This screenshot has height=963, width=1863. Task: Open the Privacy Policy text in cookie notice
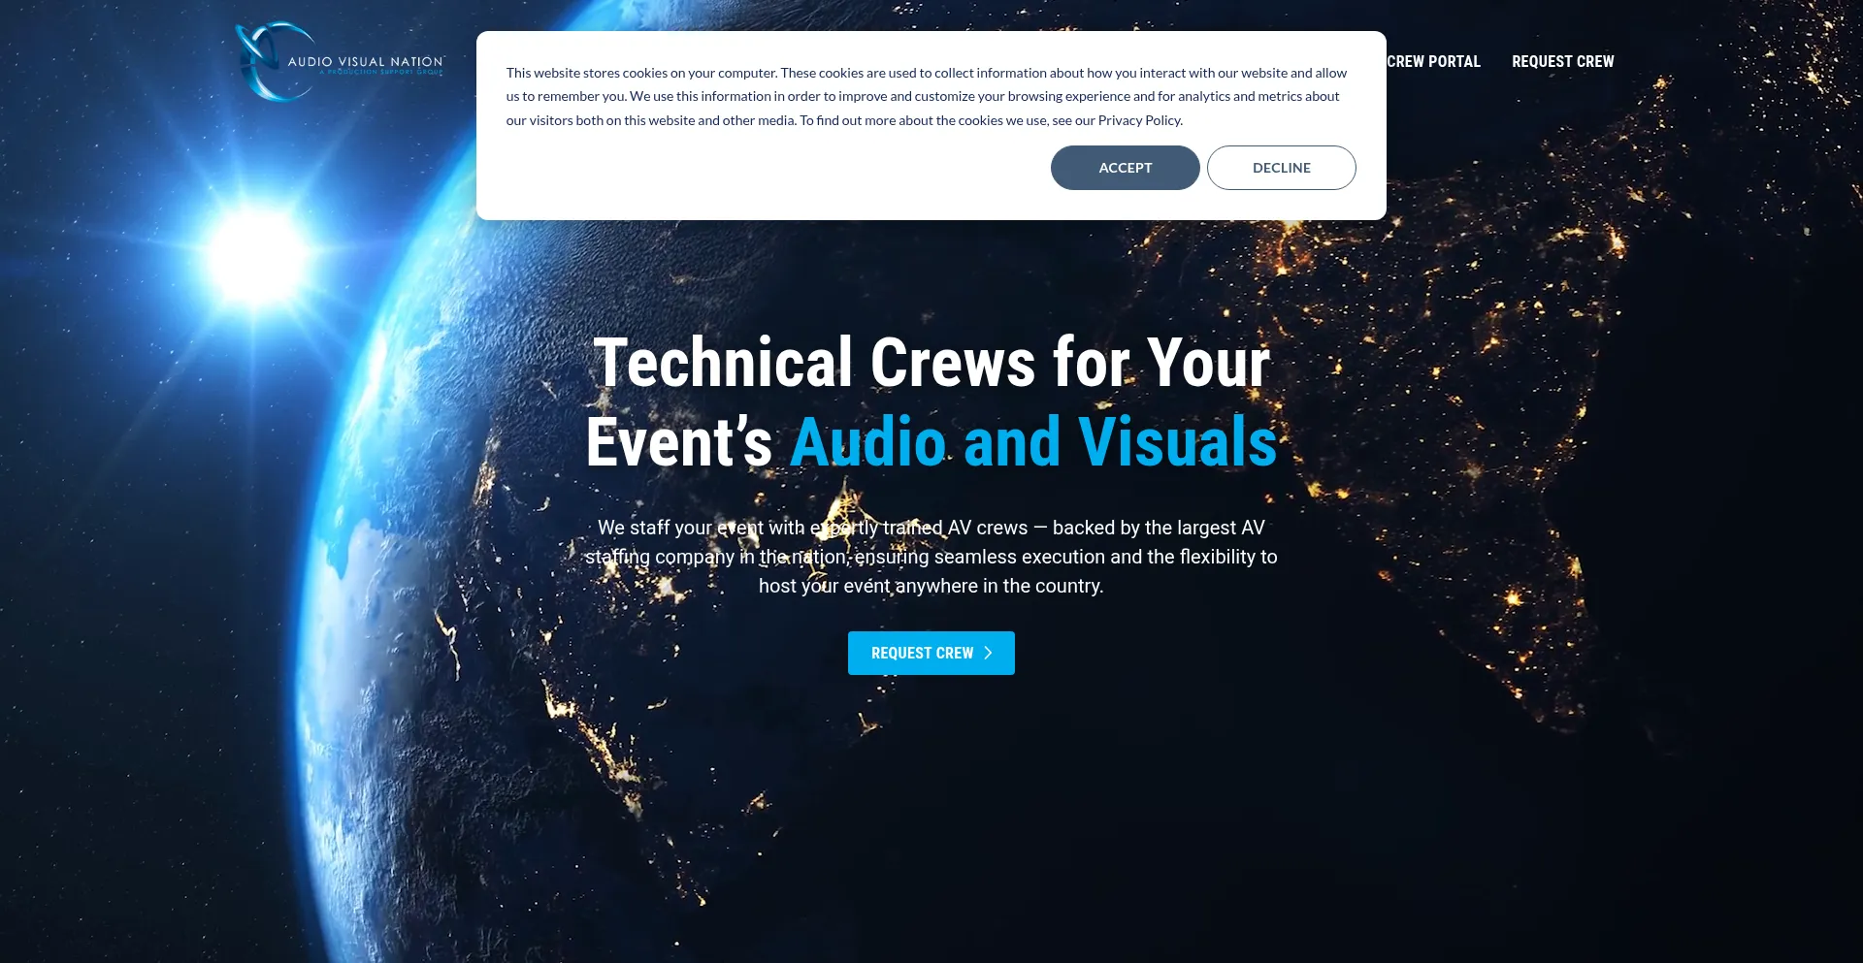click(1139, 121)
